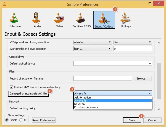Image resolution: width=166 pixels, height=127 pixels.
Task: Focus the Record directory or filename field
Action: [x=103, y=78]
